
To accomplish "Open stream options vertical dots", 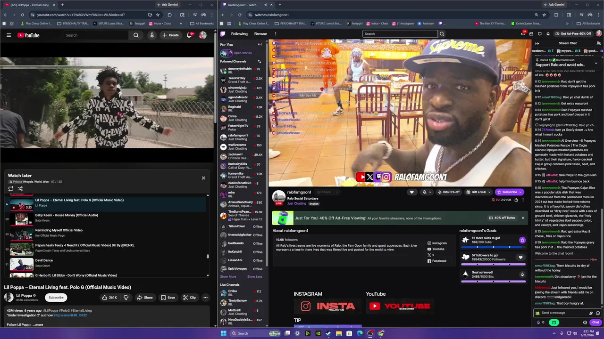I will 523,200.
